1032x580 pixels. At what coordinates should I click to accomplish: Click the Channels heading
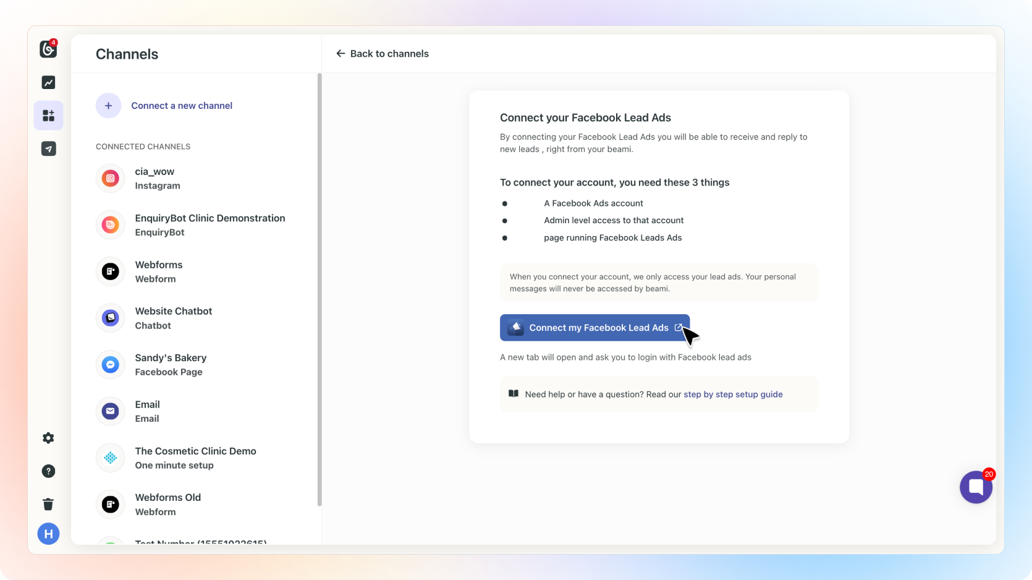point(127,54)
